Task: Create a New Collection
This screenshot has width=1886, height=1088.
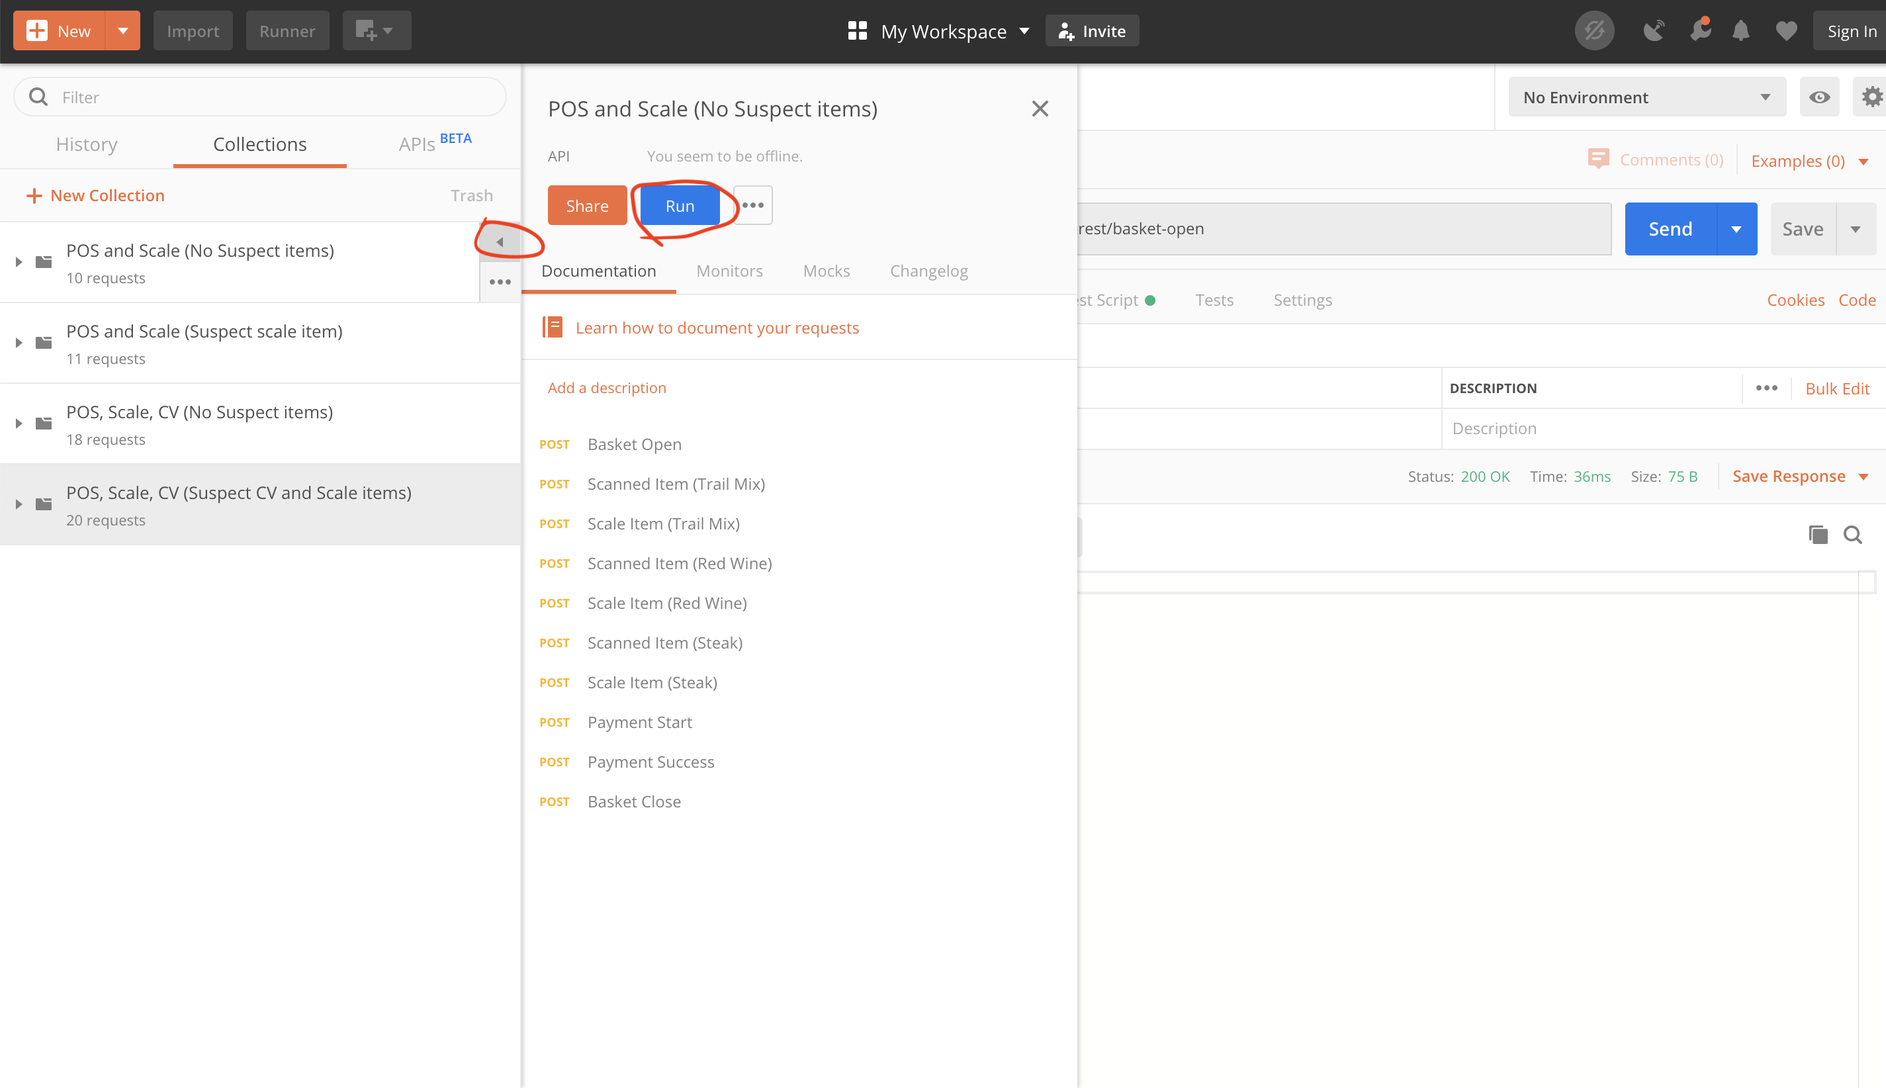Action: click(x=96, y=195)
